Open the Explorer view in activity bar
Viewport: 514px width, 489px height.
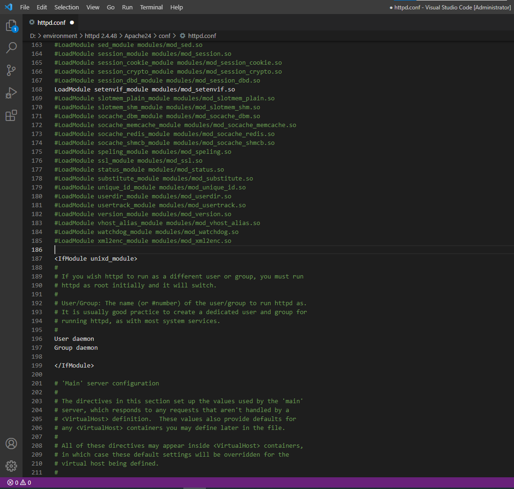[x=11, y=26]
